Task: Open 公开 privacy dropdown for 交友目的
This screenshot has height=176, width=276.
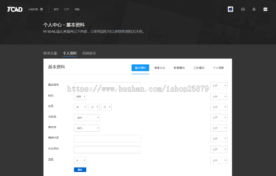Action: (x=219, y=149)
